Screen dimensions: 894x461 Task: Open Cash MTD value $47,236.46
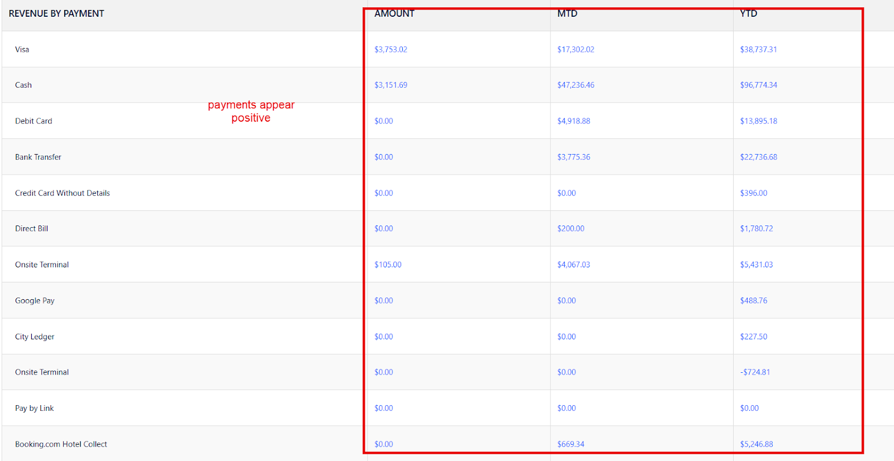[x=576, y=85]
